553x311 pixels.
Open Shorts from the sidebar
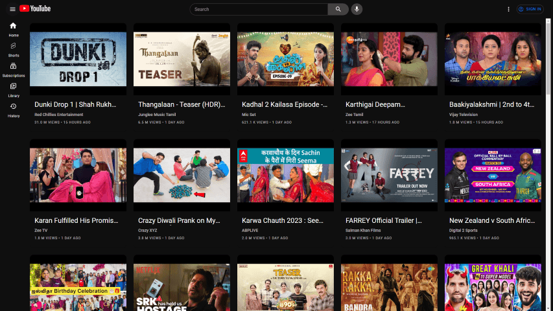click(13, 49)
